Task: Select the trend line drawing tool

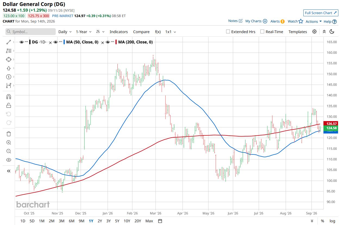Action: click(9, 42)
